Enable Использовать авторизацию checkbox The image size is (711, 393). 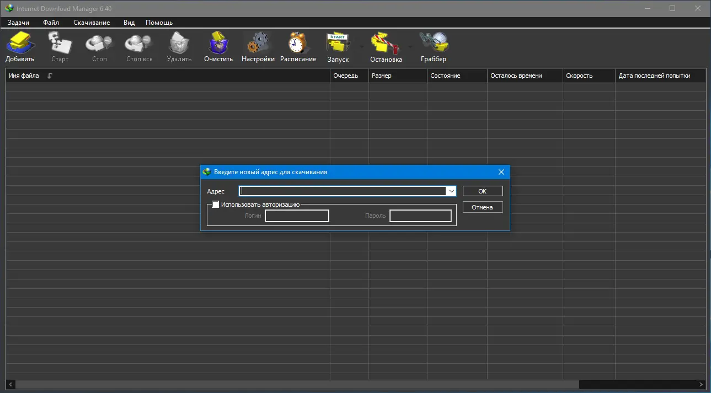[216, 204]
